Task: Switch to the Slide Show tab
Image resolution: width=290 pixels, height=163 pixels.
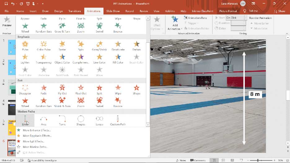Action: coord(113,11)
